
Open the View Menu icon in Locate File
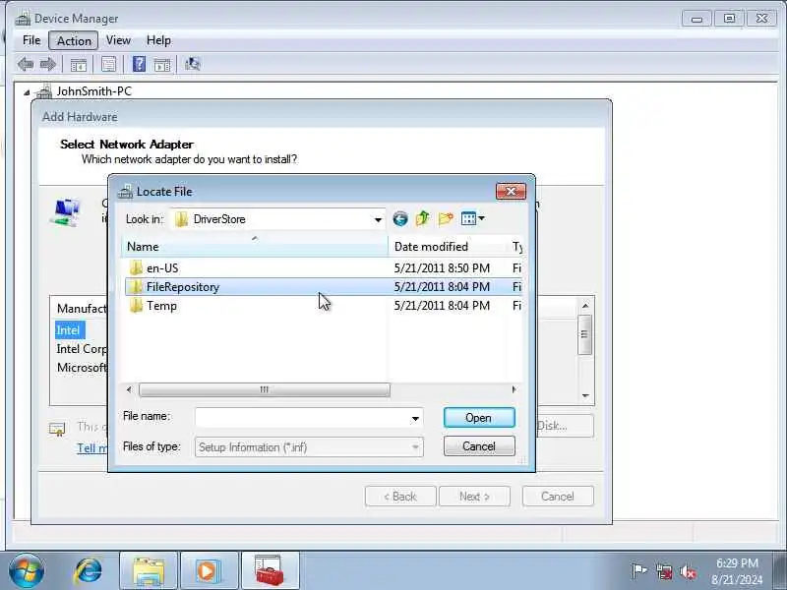(472, 218)
